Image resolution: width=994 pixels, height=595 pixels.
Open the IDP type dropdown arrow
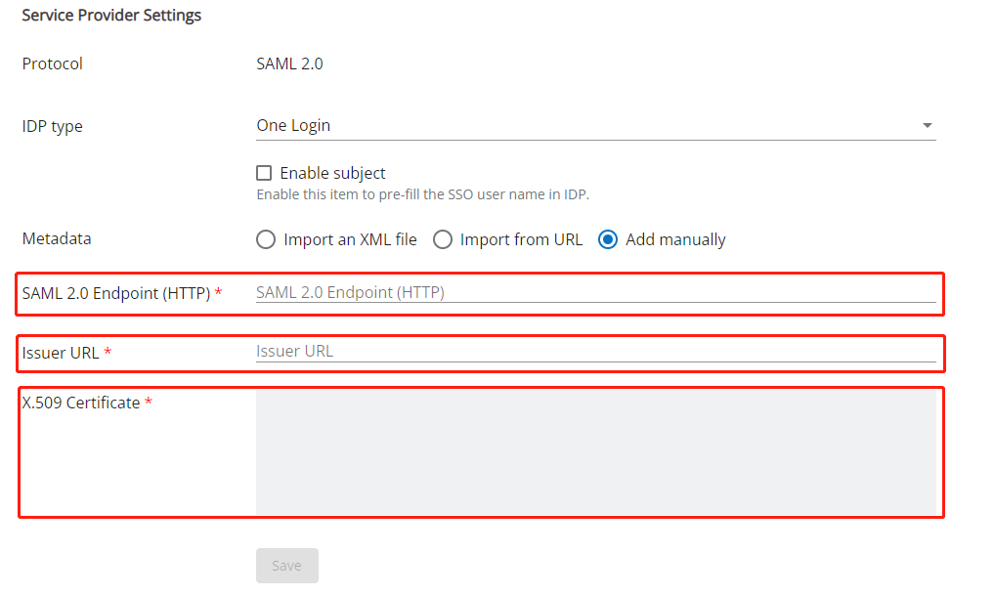[927, 126]
